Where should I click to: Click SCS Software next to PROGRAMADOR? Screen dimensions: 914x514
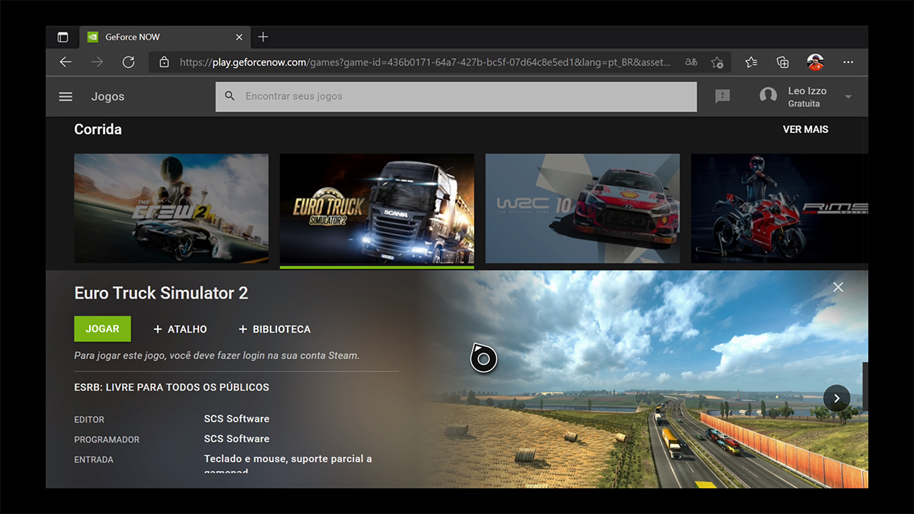pos(236,438)
